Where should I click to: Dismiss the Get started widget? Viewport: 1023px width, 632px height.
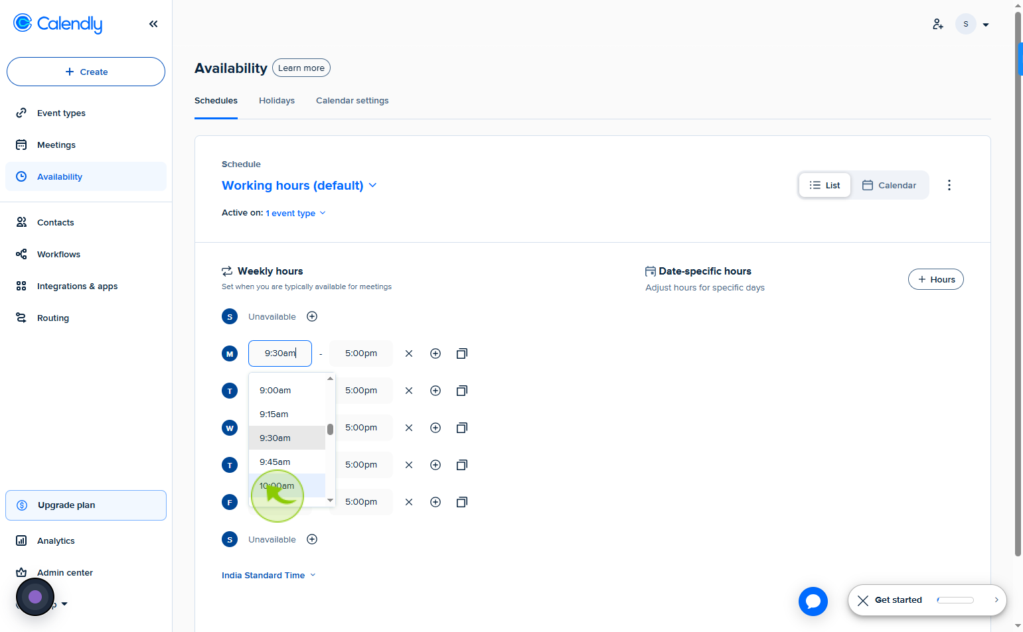(863, 600)
